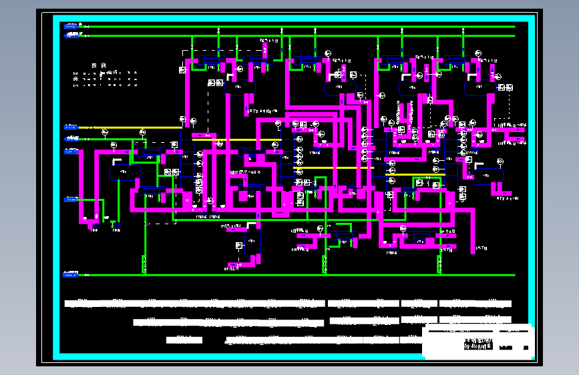Select the blue flow tag on the bottom green header line

[71, 275]
